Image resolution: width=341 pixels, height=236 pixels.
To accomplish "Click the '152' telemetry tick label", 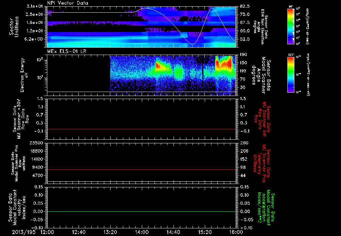I will coord(244,159).
